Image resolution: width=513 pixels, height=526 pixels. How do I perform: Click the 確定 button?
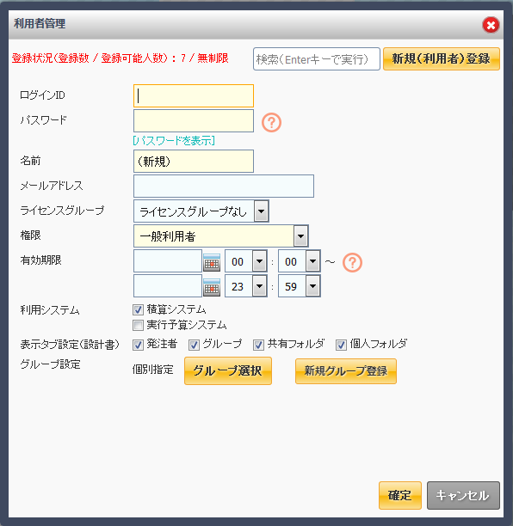click(x=399, y=495)
